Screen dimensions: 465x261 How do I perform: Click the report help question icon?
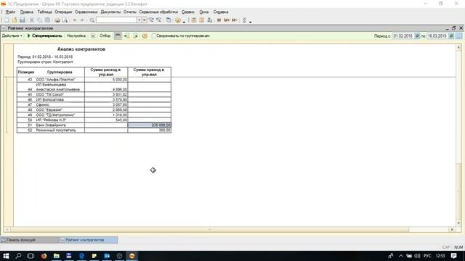pos(145,36)
